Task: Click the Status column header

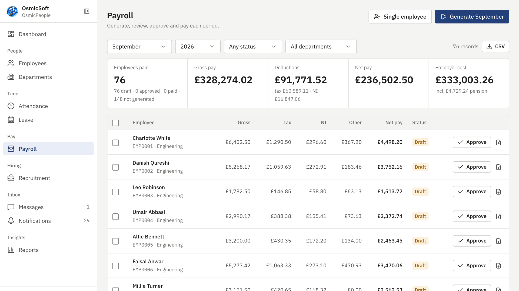Action: click(x=419, y=123)
